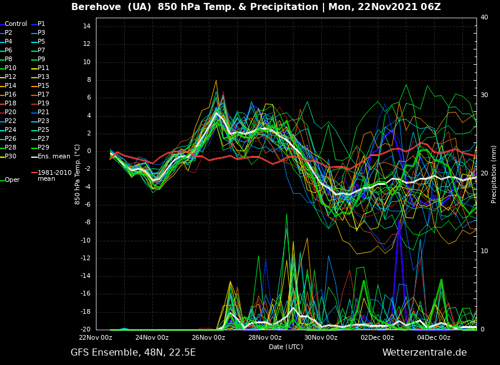The width and height of the screenshot is (500, 365).
Task: Click the GFS Ensemble location caption
Action: coord(133,353)
